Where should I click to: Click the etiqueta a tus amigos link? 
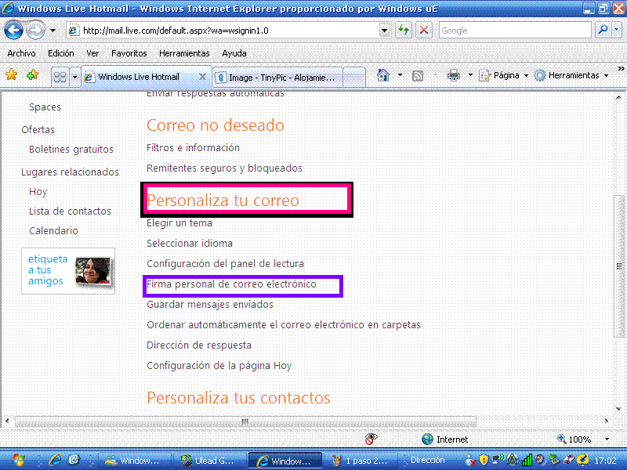point(48,269)
